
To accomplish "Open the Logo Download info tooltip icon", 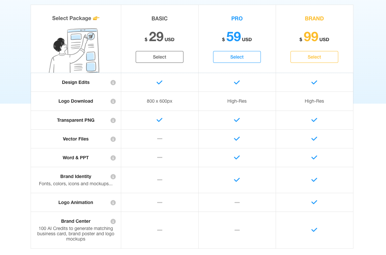I will coord(113,101).
